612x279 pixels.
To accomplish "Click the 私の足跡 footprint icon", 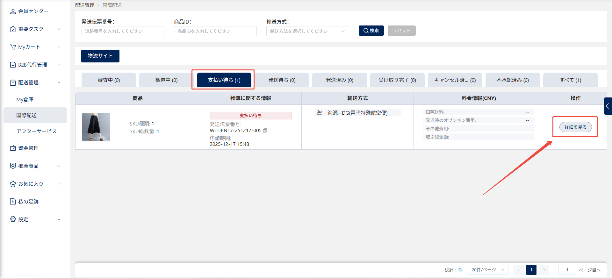I will [x=13, y=202].
